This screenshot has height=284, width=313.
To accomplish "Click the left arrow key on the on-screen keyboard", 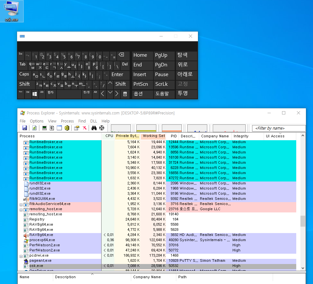I will coord(103,93).
